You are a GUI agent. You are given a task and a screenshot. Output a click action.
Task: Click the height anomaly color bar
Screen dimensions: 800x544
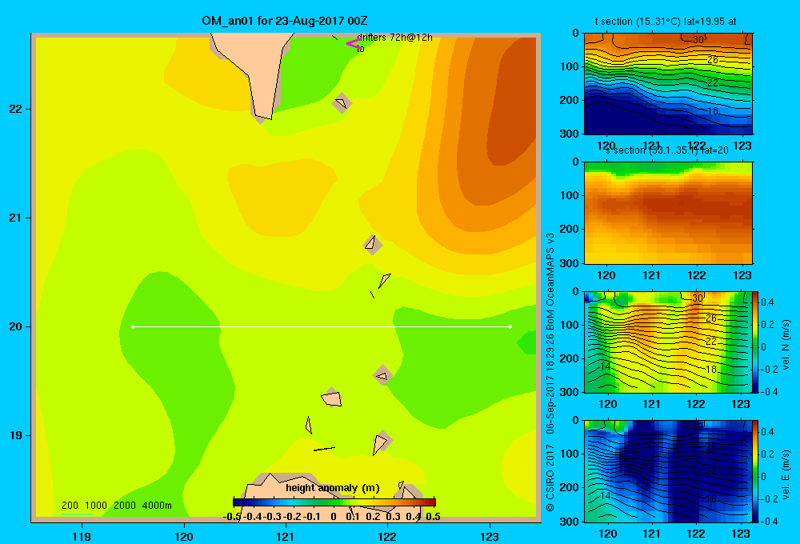point(334,502)
